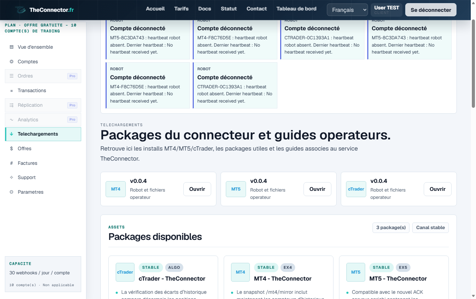Click the Comptes sidebar icon
The width and height of the screenshot is (476, 299).
(x=11, y=62)
